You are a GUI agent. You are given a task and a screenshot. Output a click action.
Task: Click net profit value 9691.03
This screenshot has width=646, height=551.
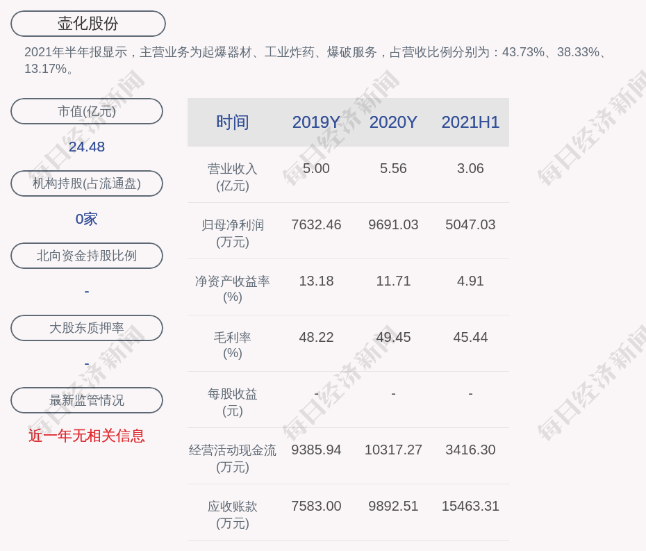[393, 224]
